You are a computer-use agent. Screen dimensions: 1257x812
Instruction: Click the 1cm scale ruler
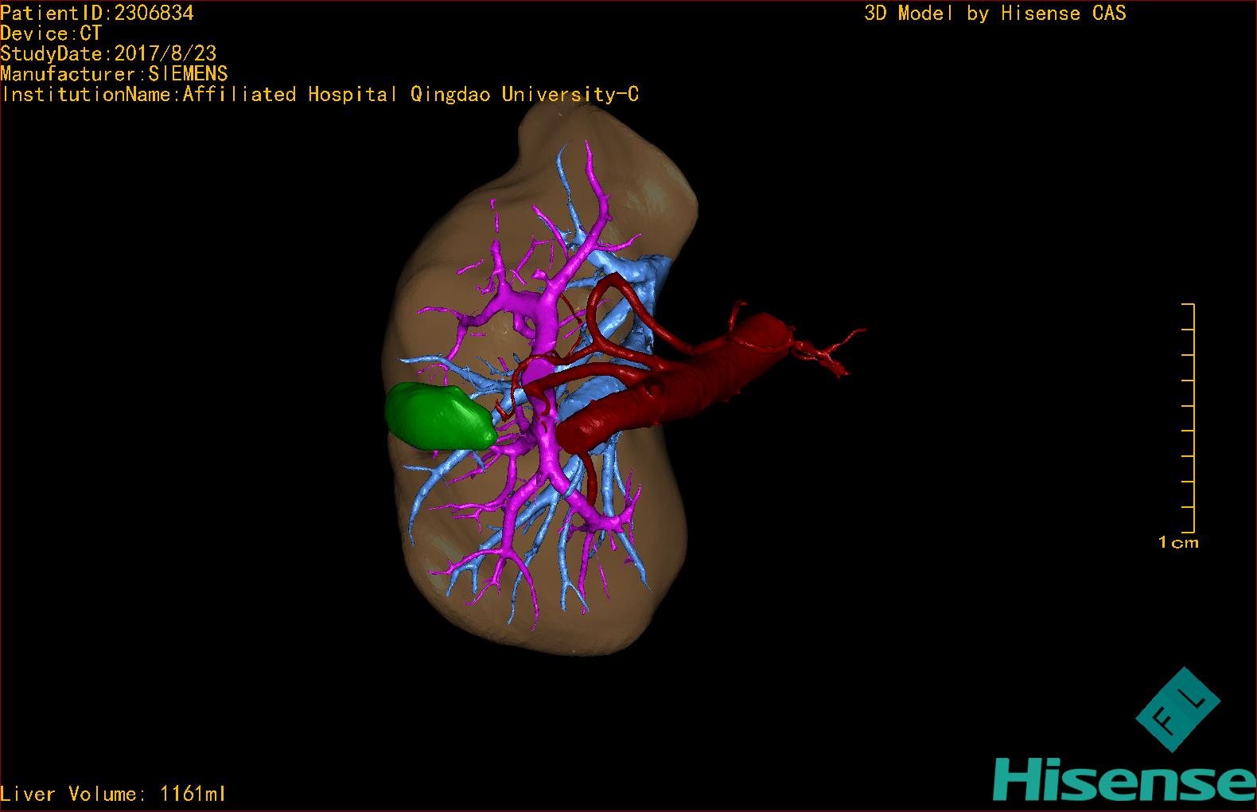pos(1188,418)
